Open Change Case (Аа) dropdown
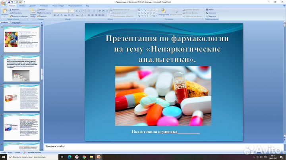286x160 pixels. (x=77, y=15)
